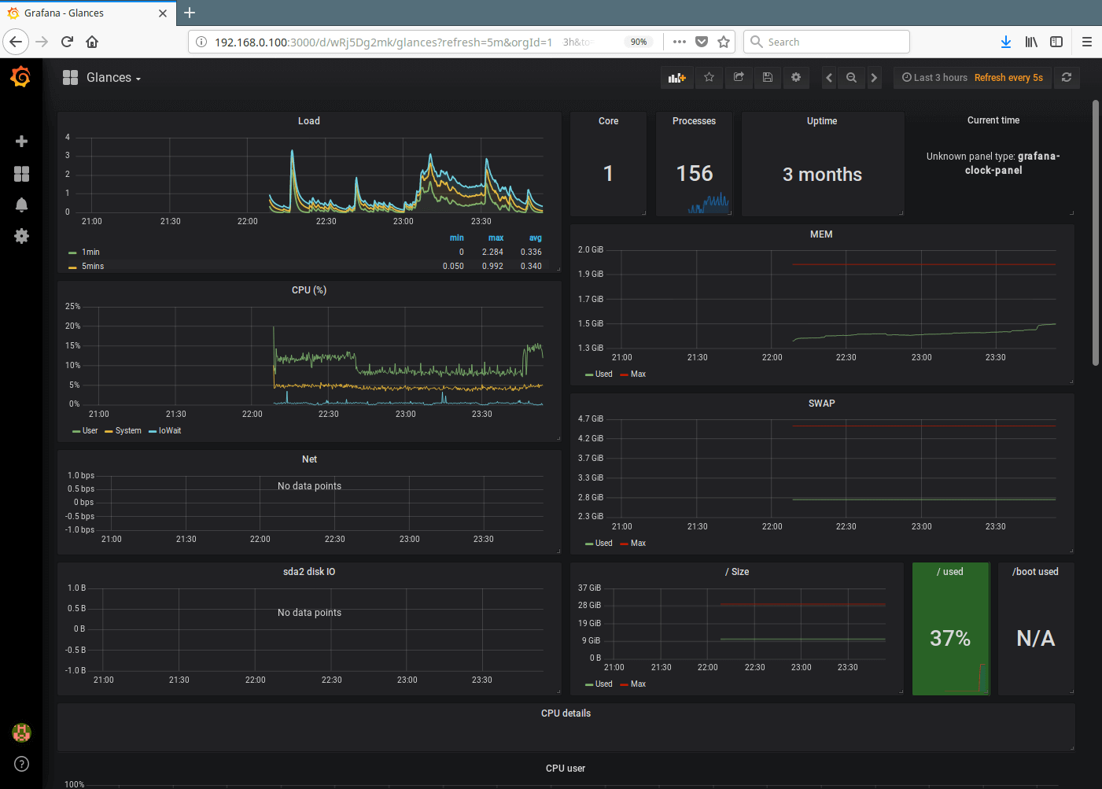Viewport: 1102px width, 789px height.
Task: Click the Grafana logo home icon
Action: 21,77
